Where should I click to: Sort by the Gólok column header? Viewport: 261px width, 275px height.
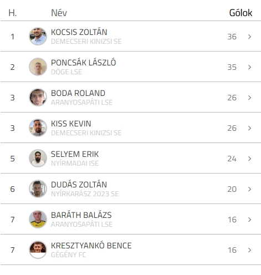pos(240,13)
